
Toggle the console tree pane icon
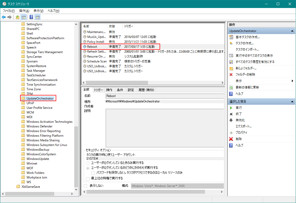24,17
